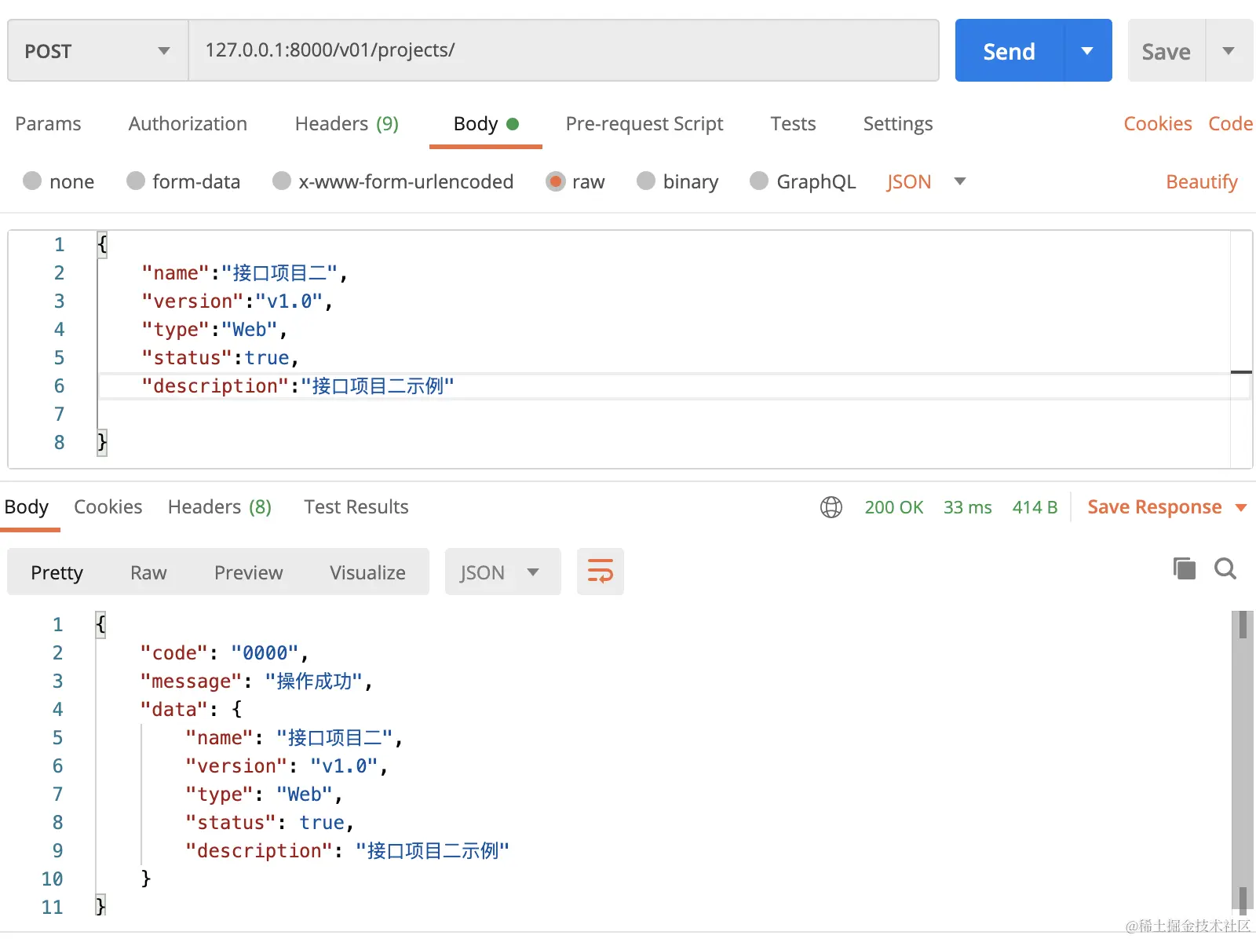This screenshot has height=939, width=1256.
Task: Expand the Send button arrow options
Action: [x=1087, y=51]
